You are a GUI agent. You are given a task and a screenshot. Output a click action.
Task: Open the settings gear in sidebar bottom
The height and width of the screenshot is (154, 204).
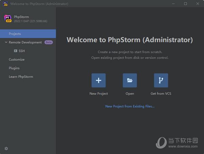click(6, 149)
